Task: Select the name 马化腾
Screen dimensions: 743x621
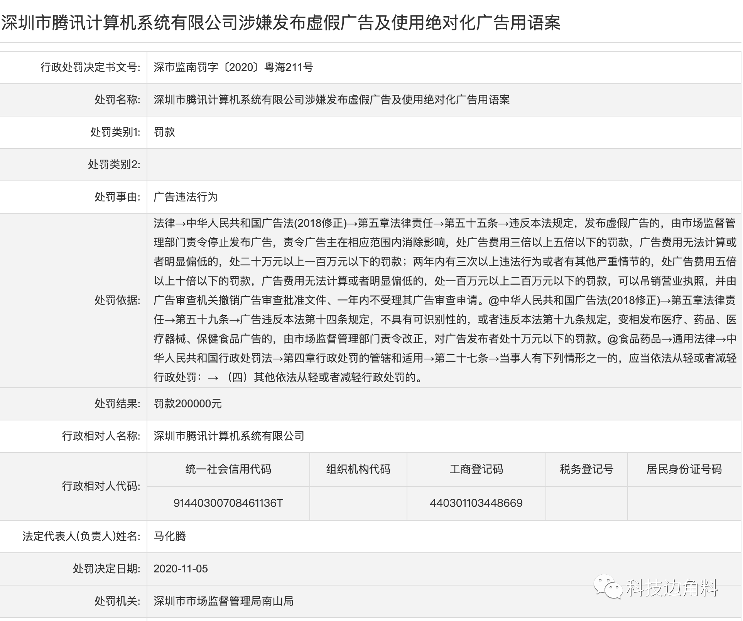Action: (x=170, y=537)
